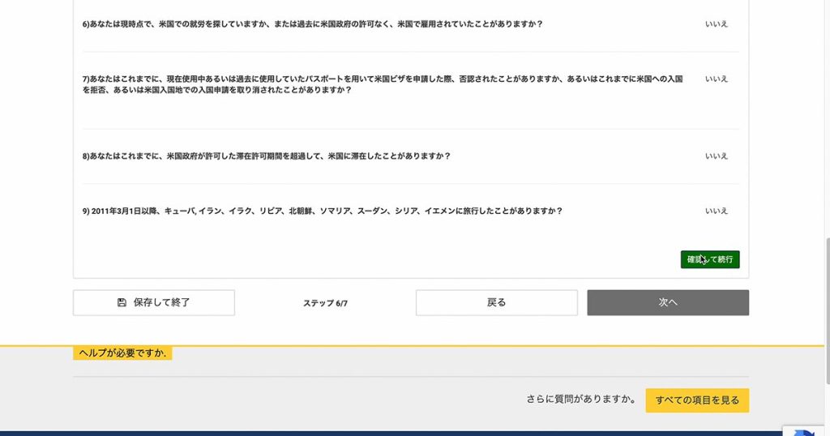Click the 保存して終了 button label
Image resolution: width=830 pixels, height=436 pixels.
(x=162, y=302)
